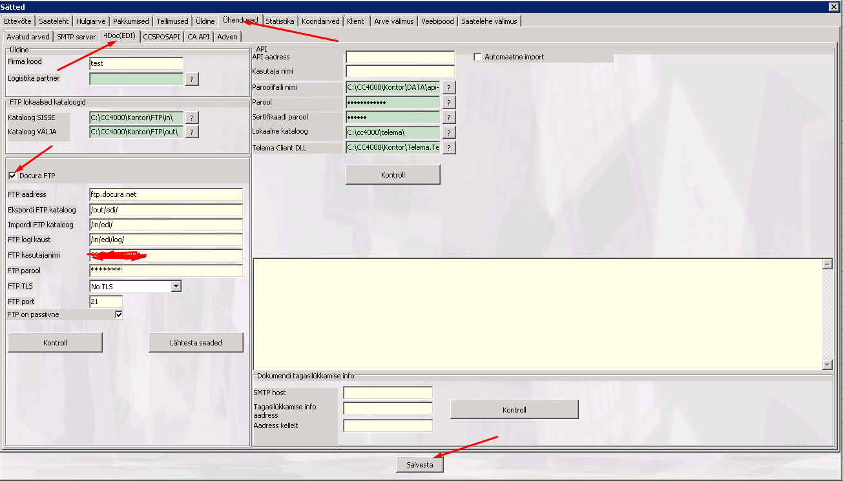Switch to the SMTP server tab
This screenshot has height=481, width=843.
click(76, 37)
